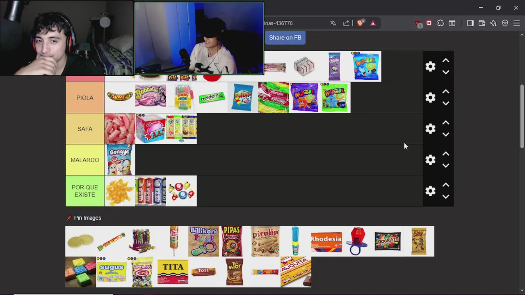Image resolution: width=525 pixels, height=295 pixels.
Task: Move the SAFA row up with its arrow
Action: [x=446, y=123]
